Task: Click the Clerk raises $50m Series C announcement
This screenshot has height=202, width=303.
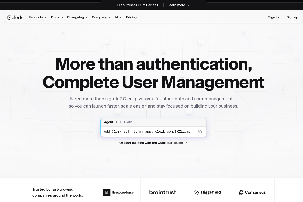Action: click(138, 5)
